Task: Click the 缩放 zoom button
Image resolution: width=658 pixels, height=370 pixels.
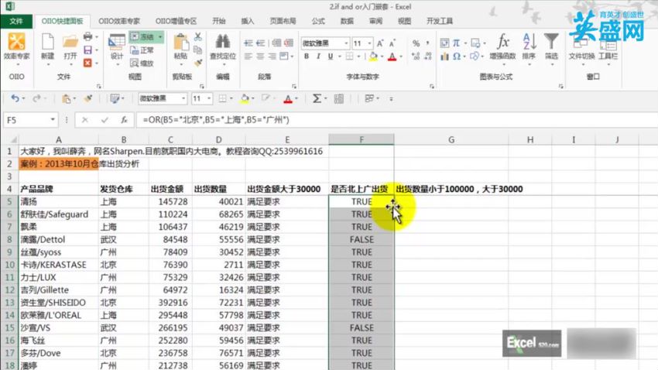Action: pyautogui.click(x=142, y=63)
